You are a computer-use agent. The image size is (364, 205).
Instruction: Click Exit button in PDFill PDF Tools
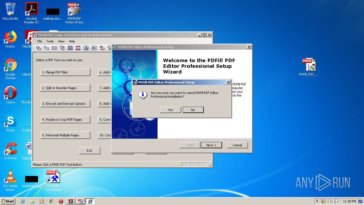tap(90, 151)
